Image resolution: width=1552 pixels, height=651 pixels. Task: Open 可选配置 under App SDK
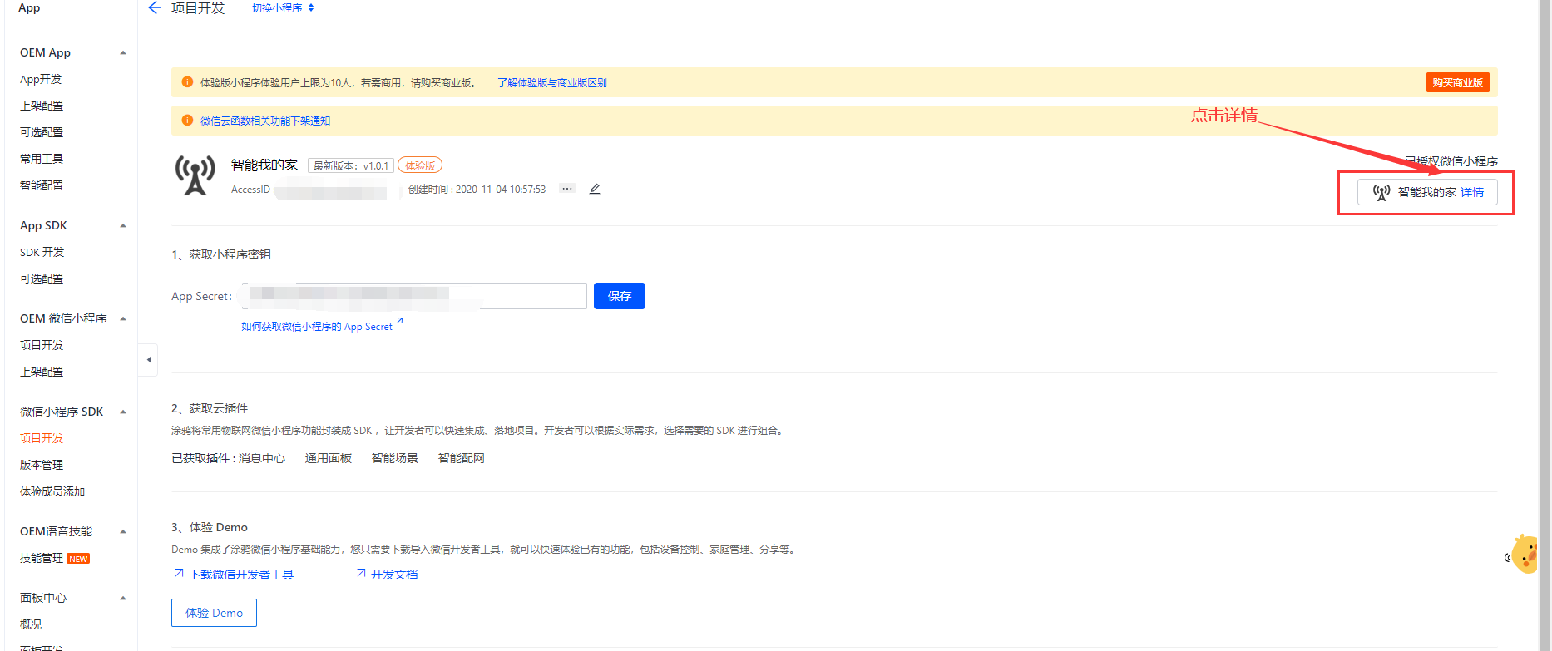42,279
